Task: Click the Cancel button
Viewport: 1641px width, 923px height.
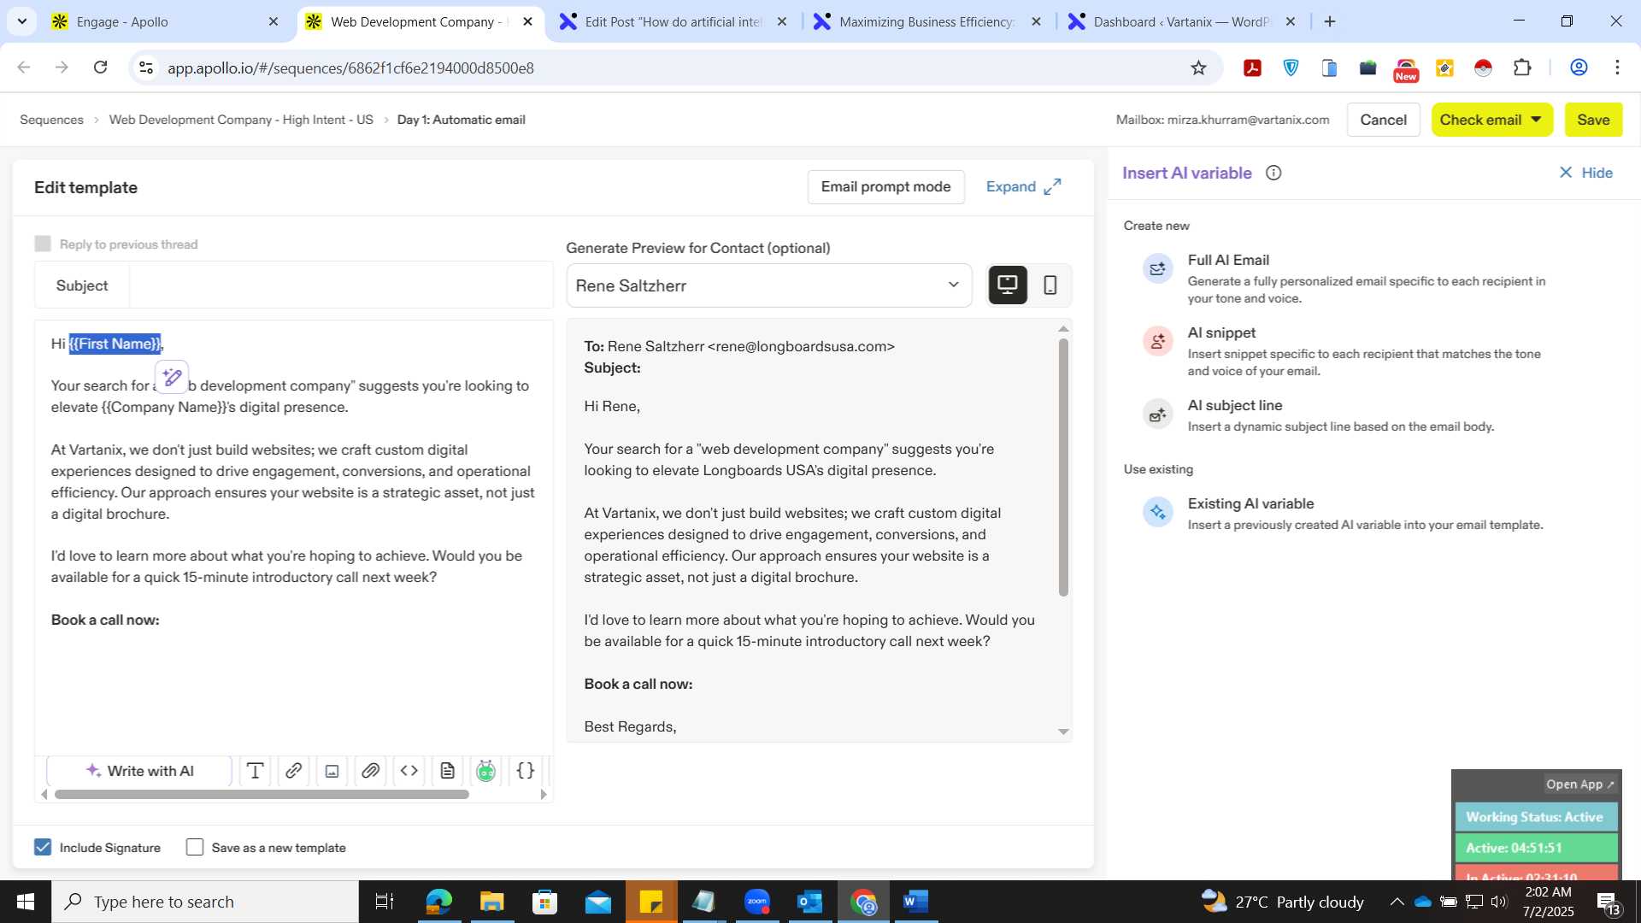Action: [1383, 120]
